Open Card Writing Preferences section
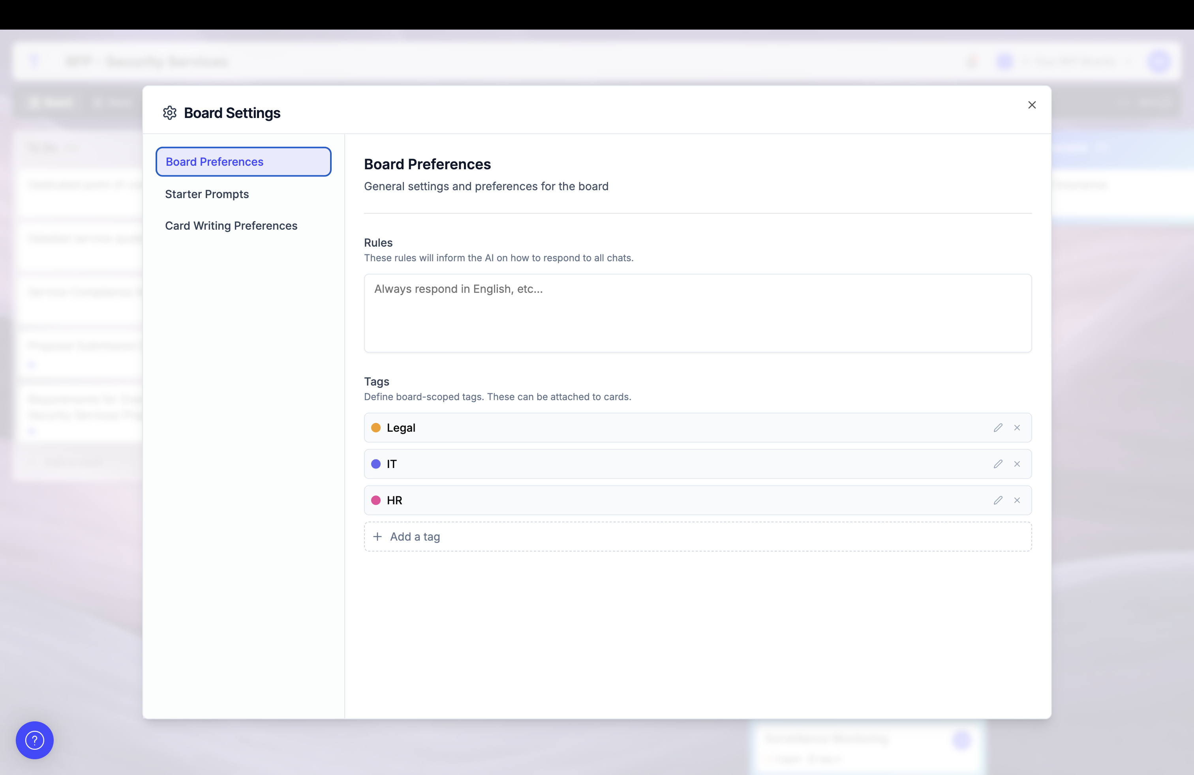The width and height of the screenshot is (1194, 775). pyautogui.click(x=231, y=226)
